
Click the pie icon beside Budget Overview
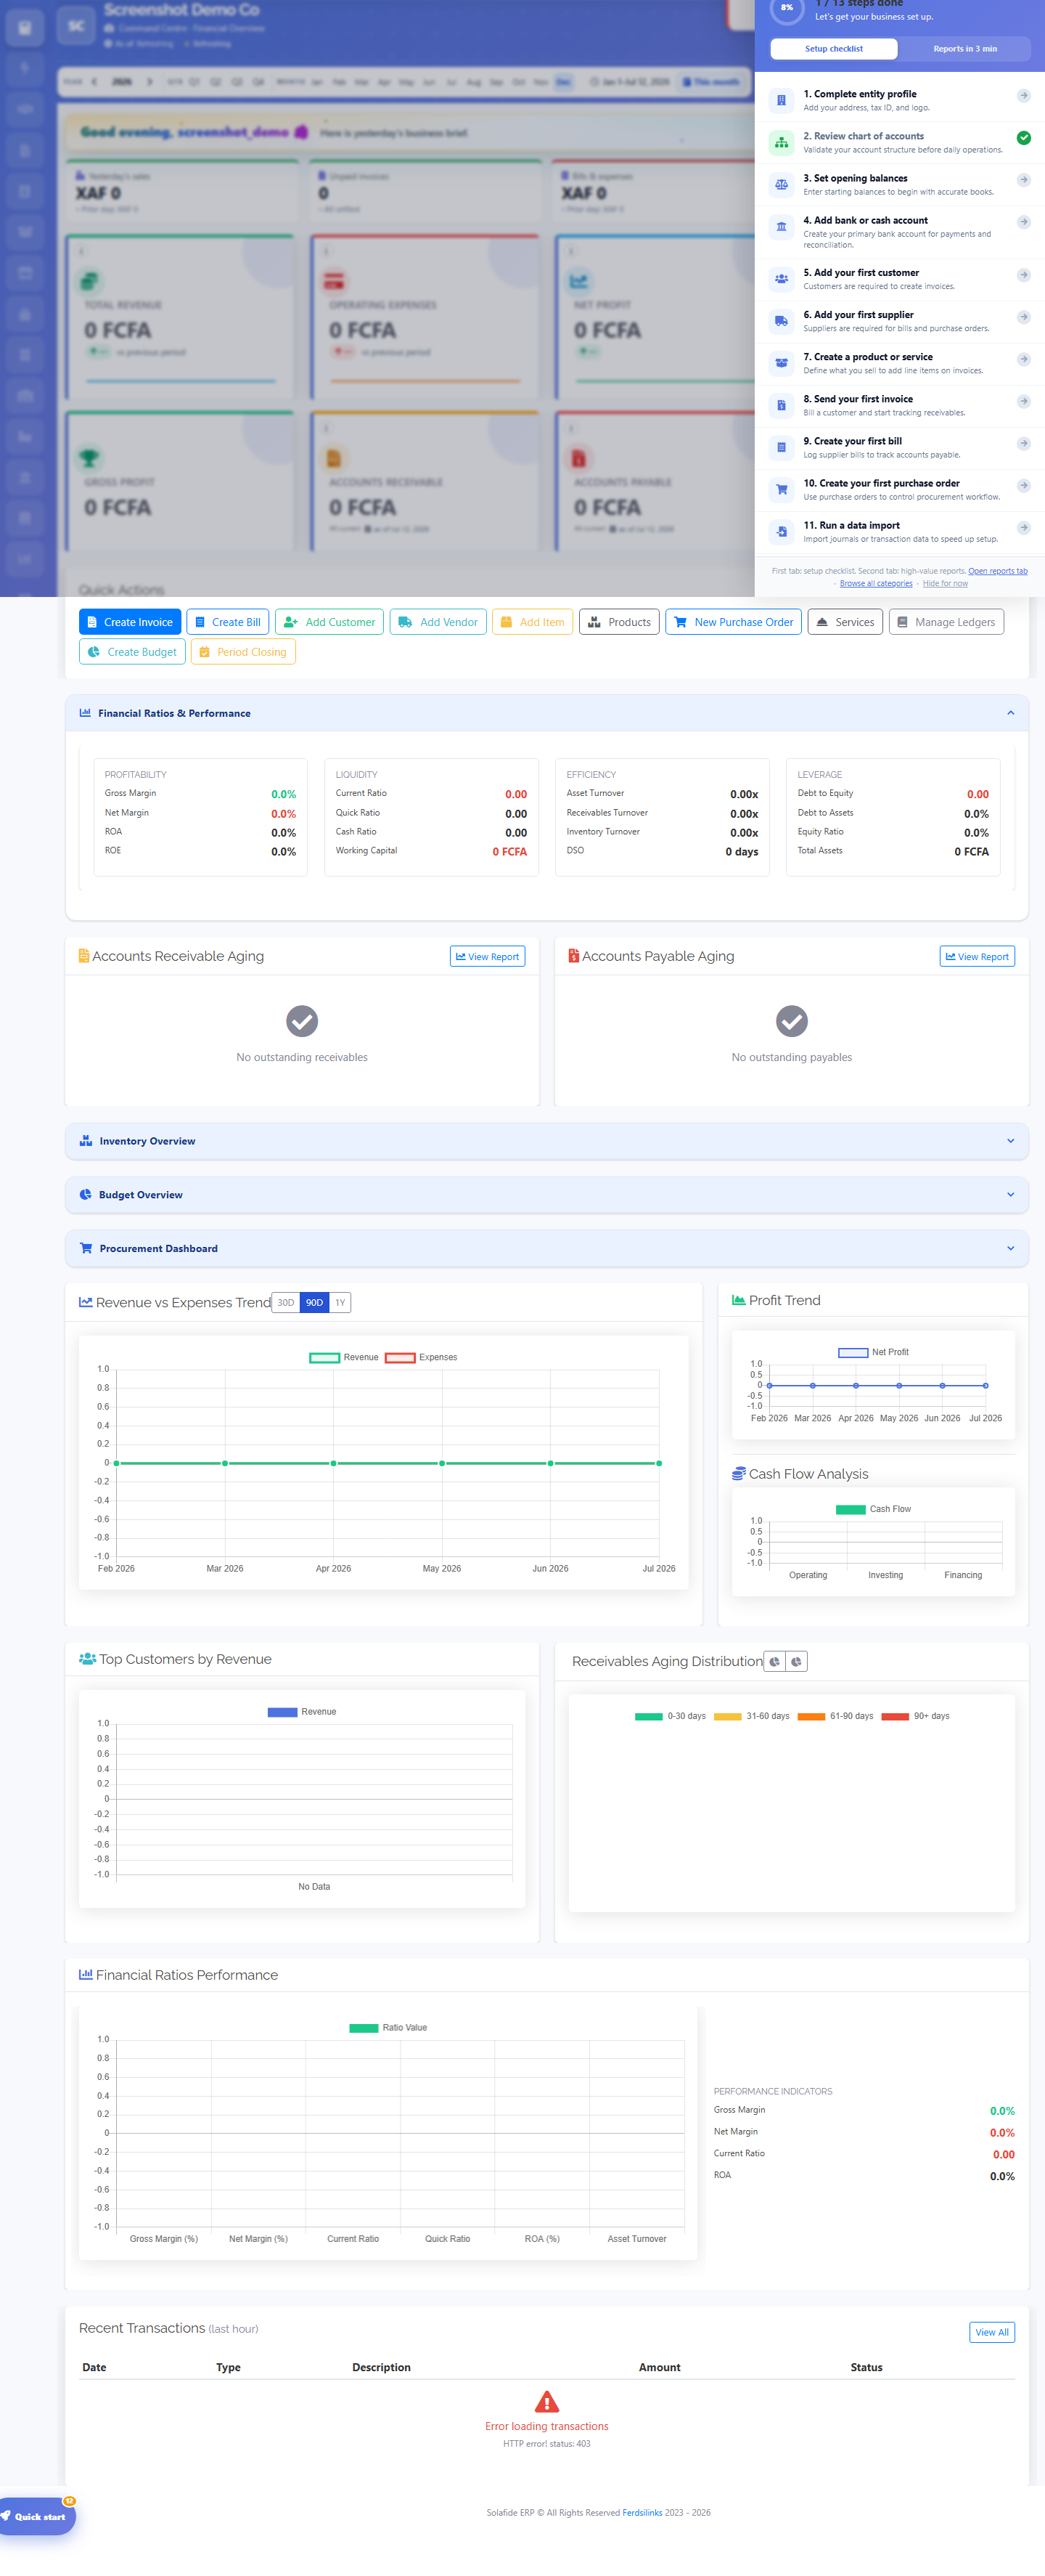tap(86, 1194)
